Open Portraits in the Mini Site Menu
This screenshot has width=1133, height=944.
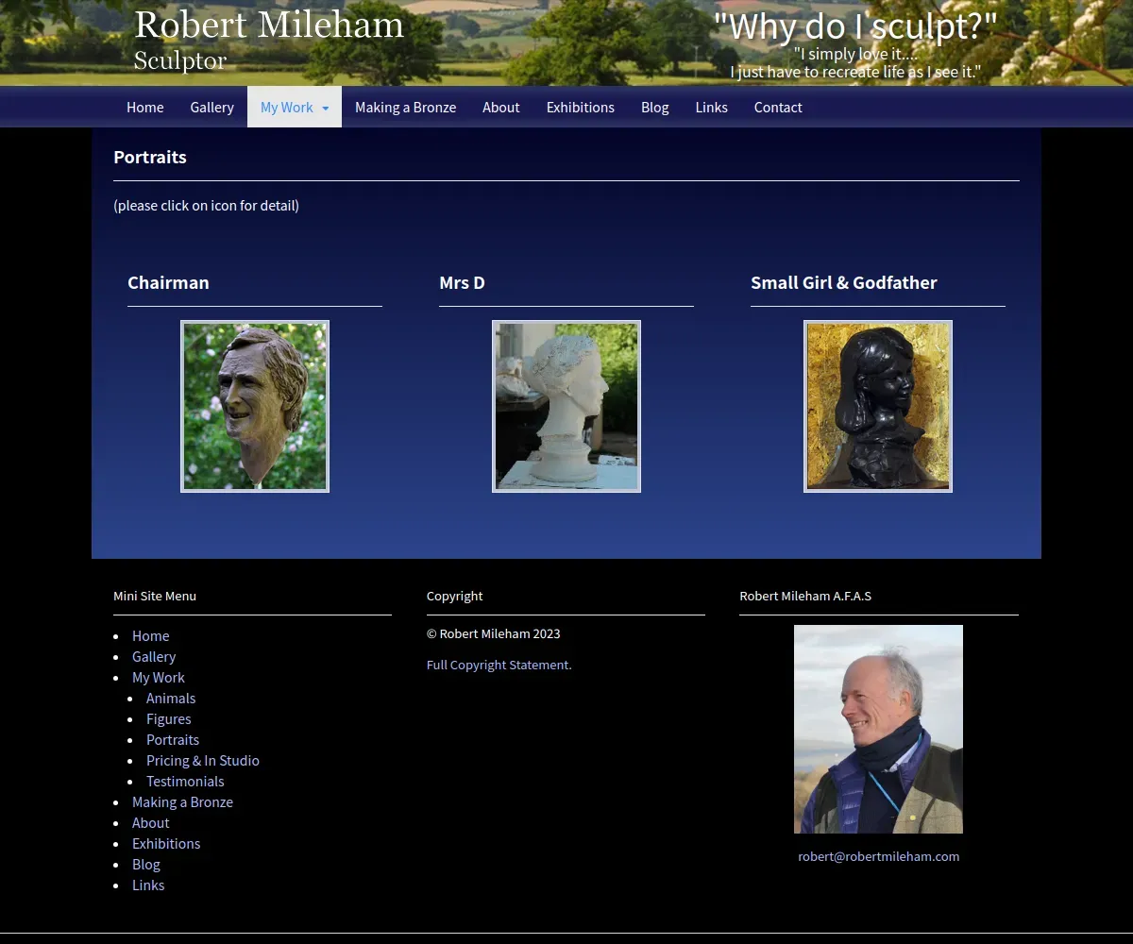point(173,739)
